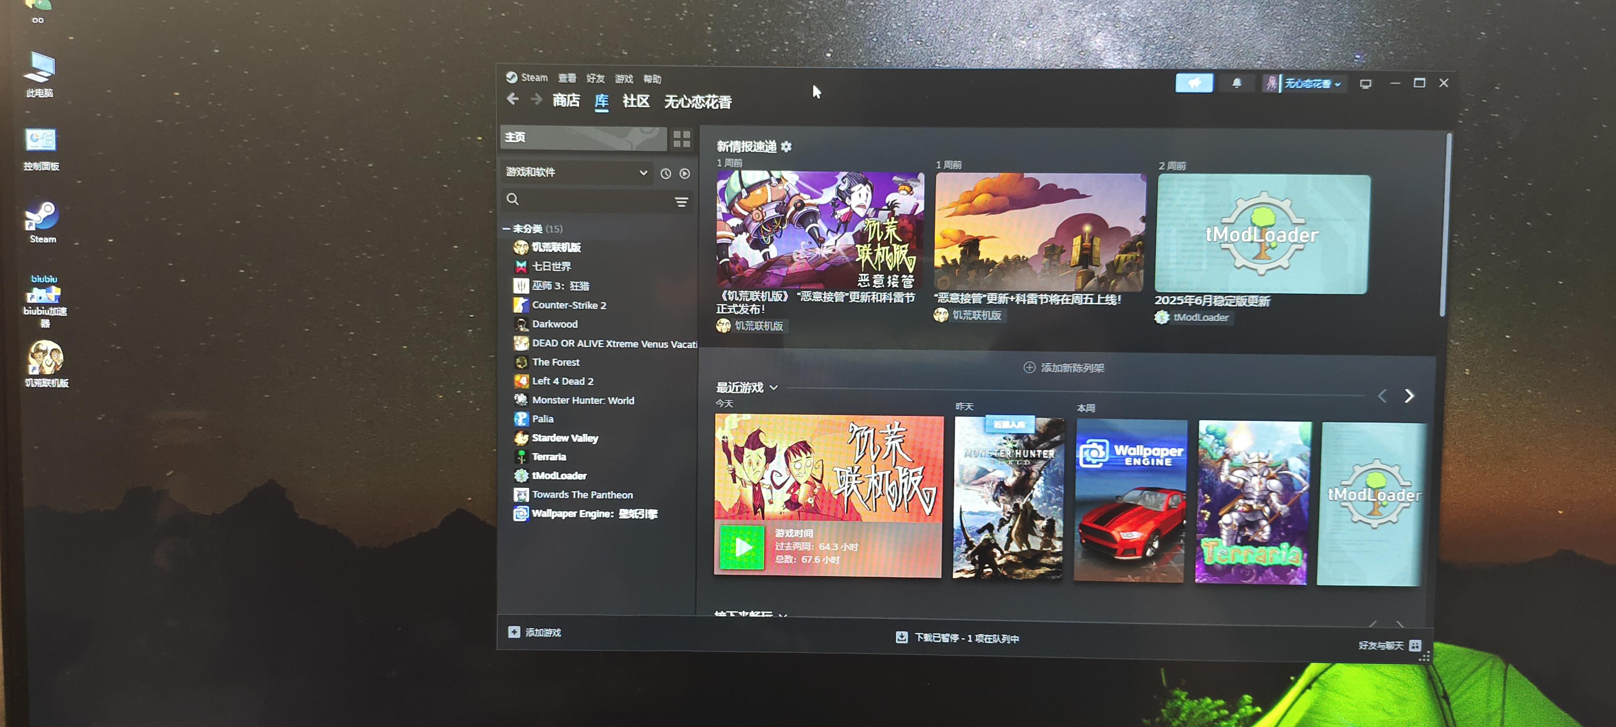This screenshot has width=1616, height=727.
Task: Click the Big Picture mode monitor icon
Action: [1365, 84]
